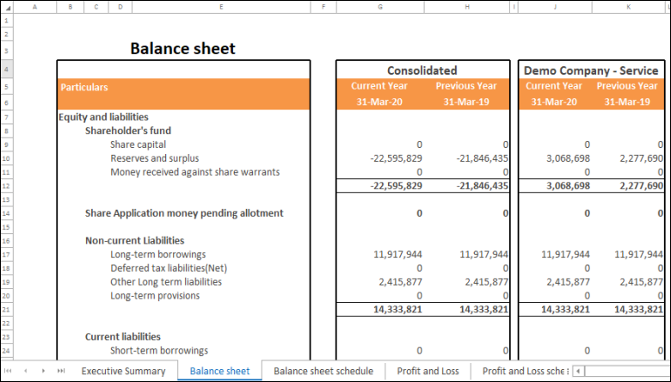Click the Consolidated heading cell
Image resolution: width=671 pixels, height=382 pixels.
tap(422, 70)
